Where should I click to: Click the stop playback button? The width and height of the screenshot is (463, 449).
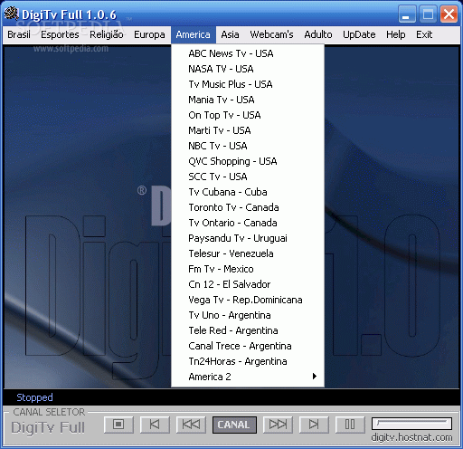pos(118,425)
